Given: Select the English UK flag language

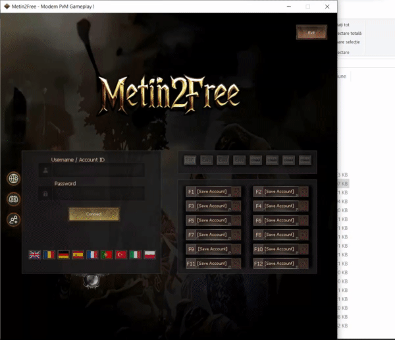Looking at the screenshot, I should coord(34,255).
